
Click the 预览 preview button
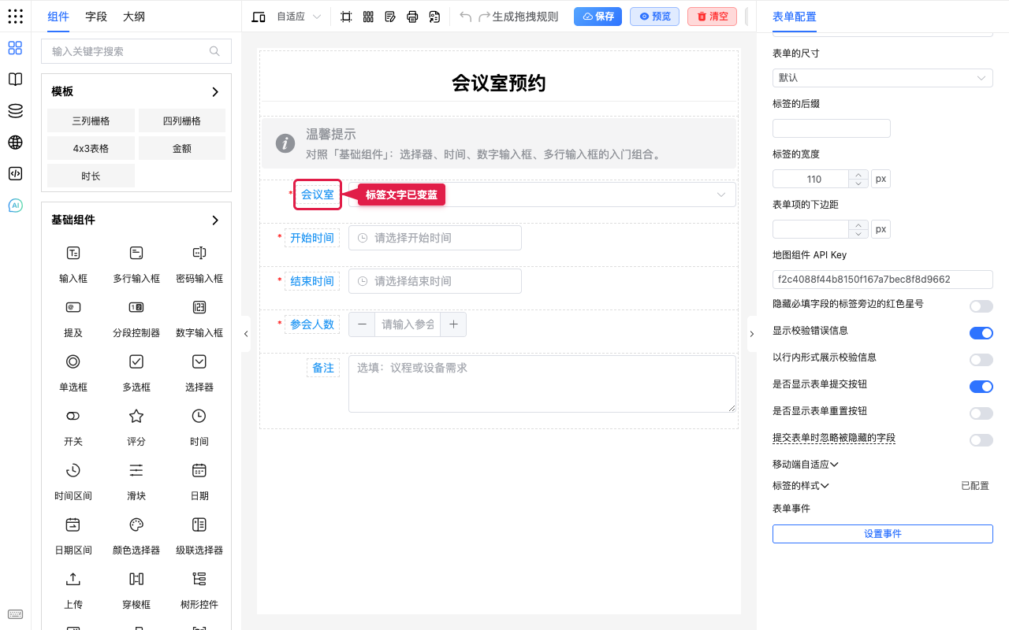tap(654, 17)
